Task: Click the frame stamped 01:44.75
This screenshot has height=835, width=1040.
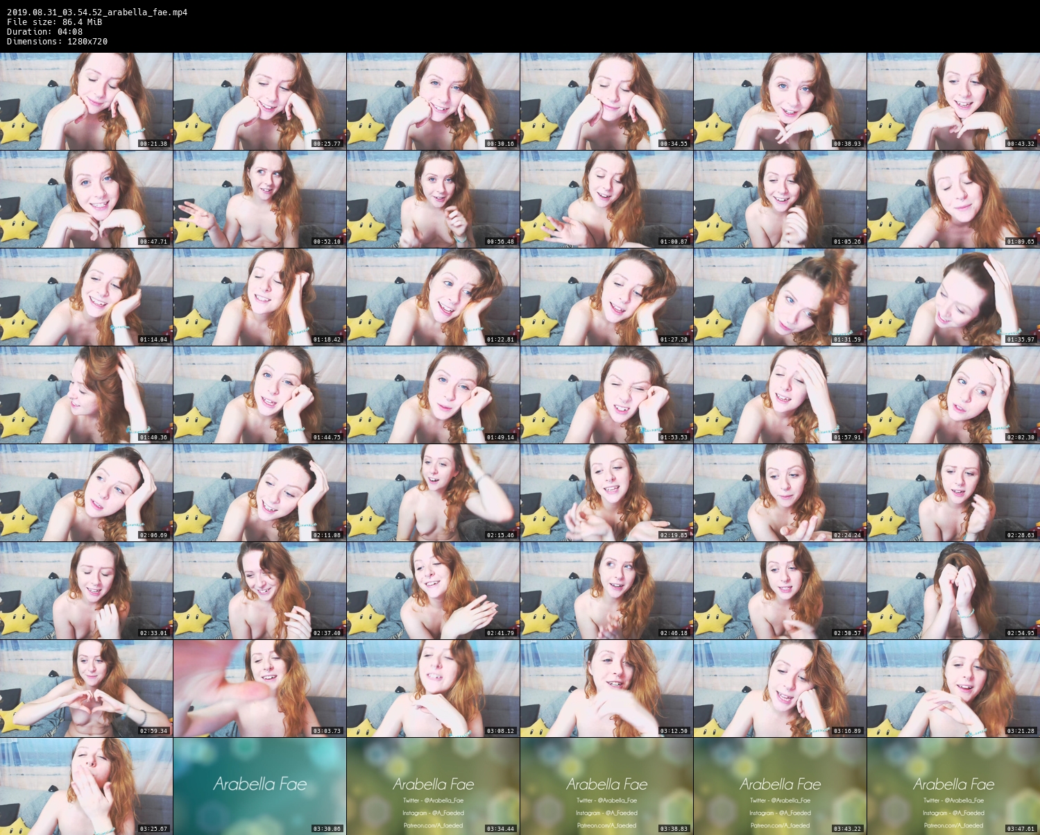Action: point(259,395)
